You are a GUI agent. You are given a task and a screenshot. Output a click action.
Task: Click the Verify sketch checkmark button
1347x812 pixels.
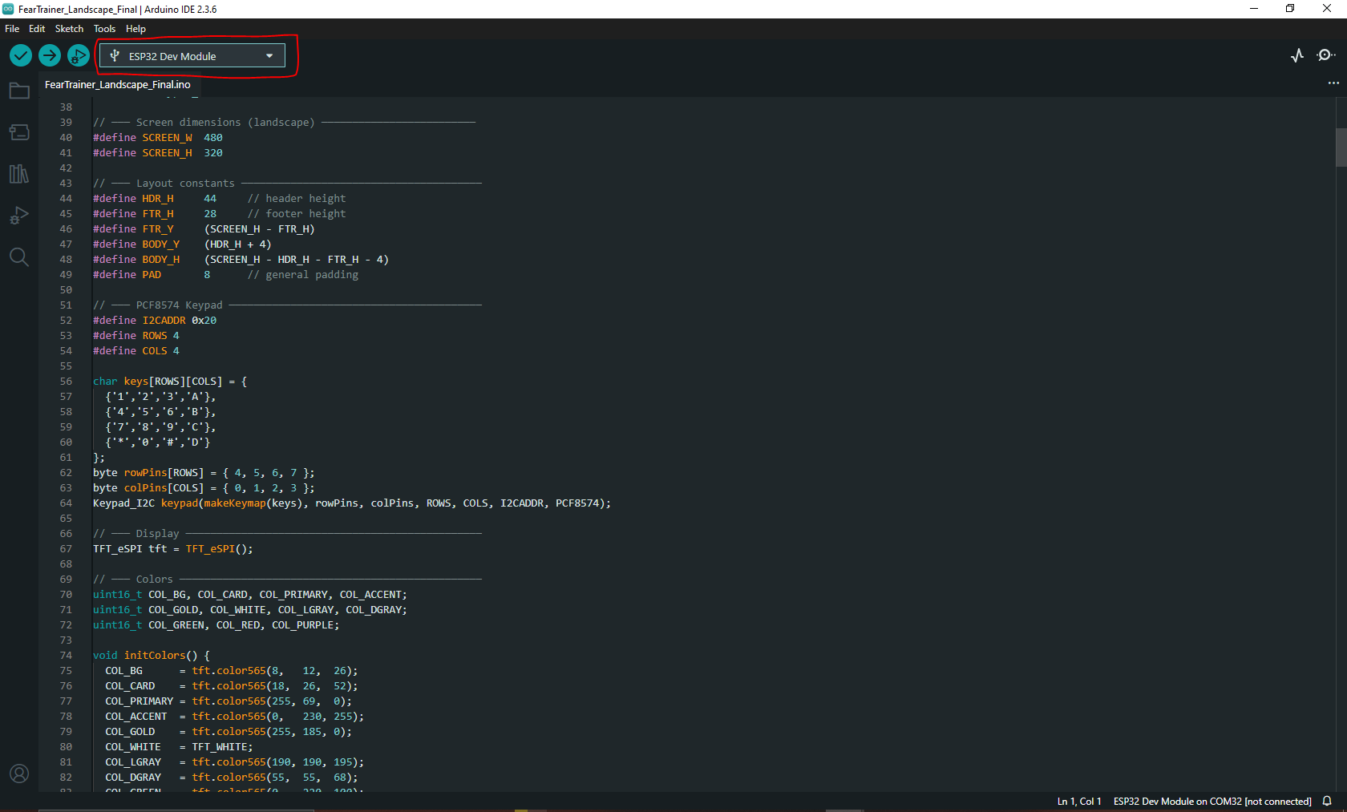(21, 55)
